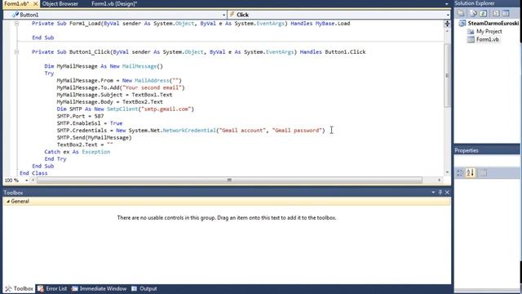Click the Properties panel title
The height and width of the screenshot is (294, 522).
click(467, 150)
